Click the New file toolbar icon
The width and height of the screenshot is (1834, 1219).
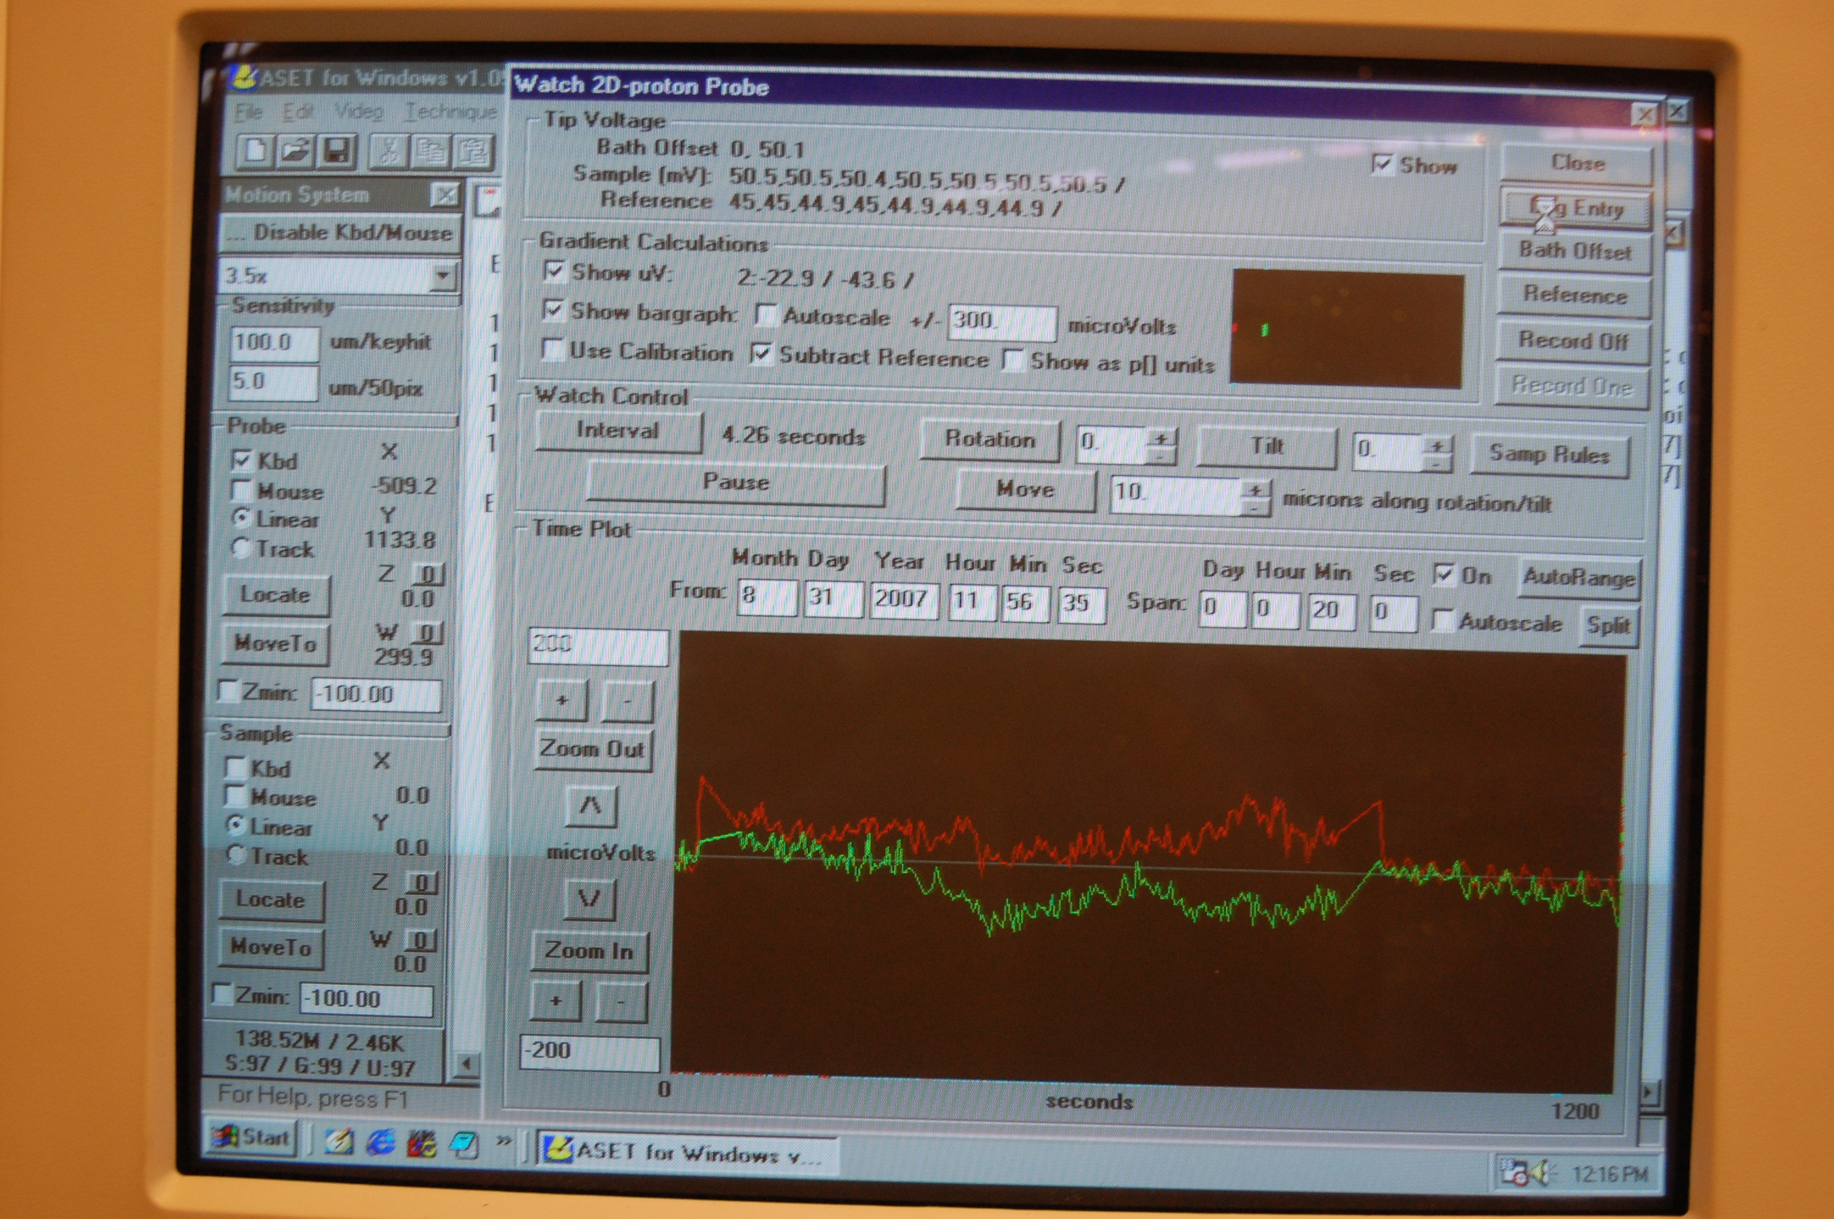(x=255, y=149)
